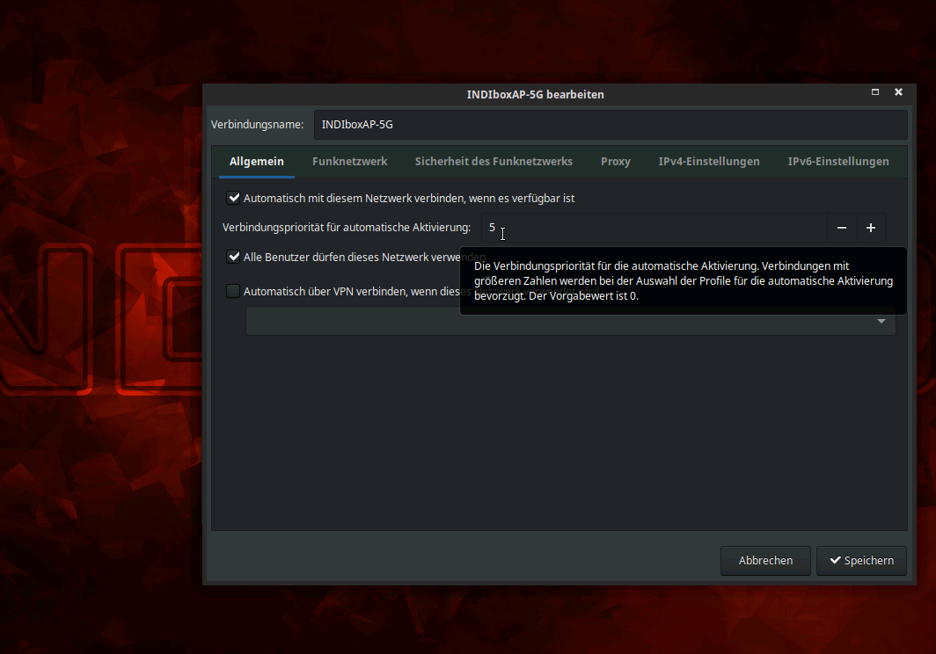The width and height of the screenshot is (936, 654).
Task: Open the Sicherheit des Funknetzwerks tab
Action: tap(494, 162)
